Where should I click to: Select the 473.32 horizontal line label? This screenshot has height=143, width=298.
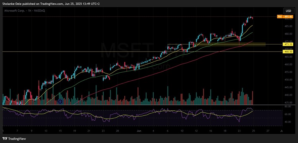[288, 44]
